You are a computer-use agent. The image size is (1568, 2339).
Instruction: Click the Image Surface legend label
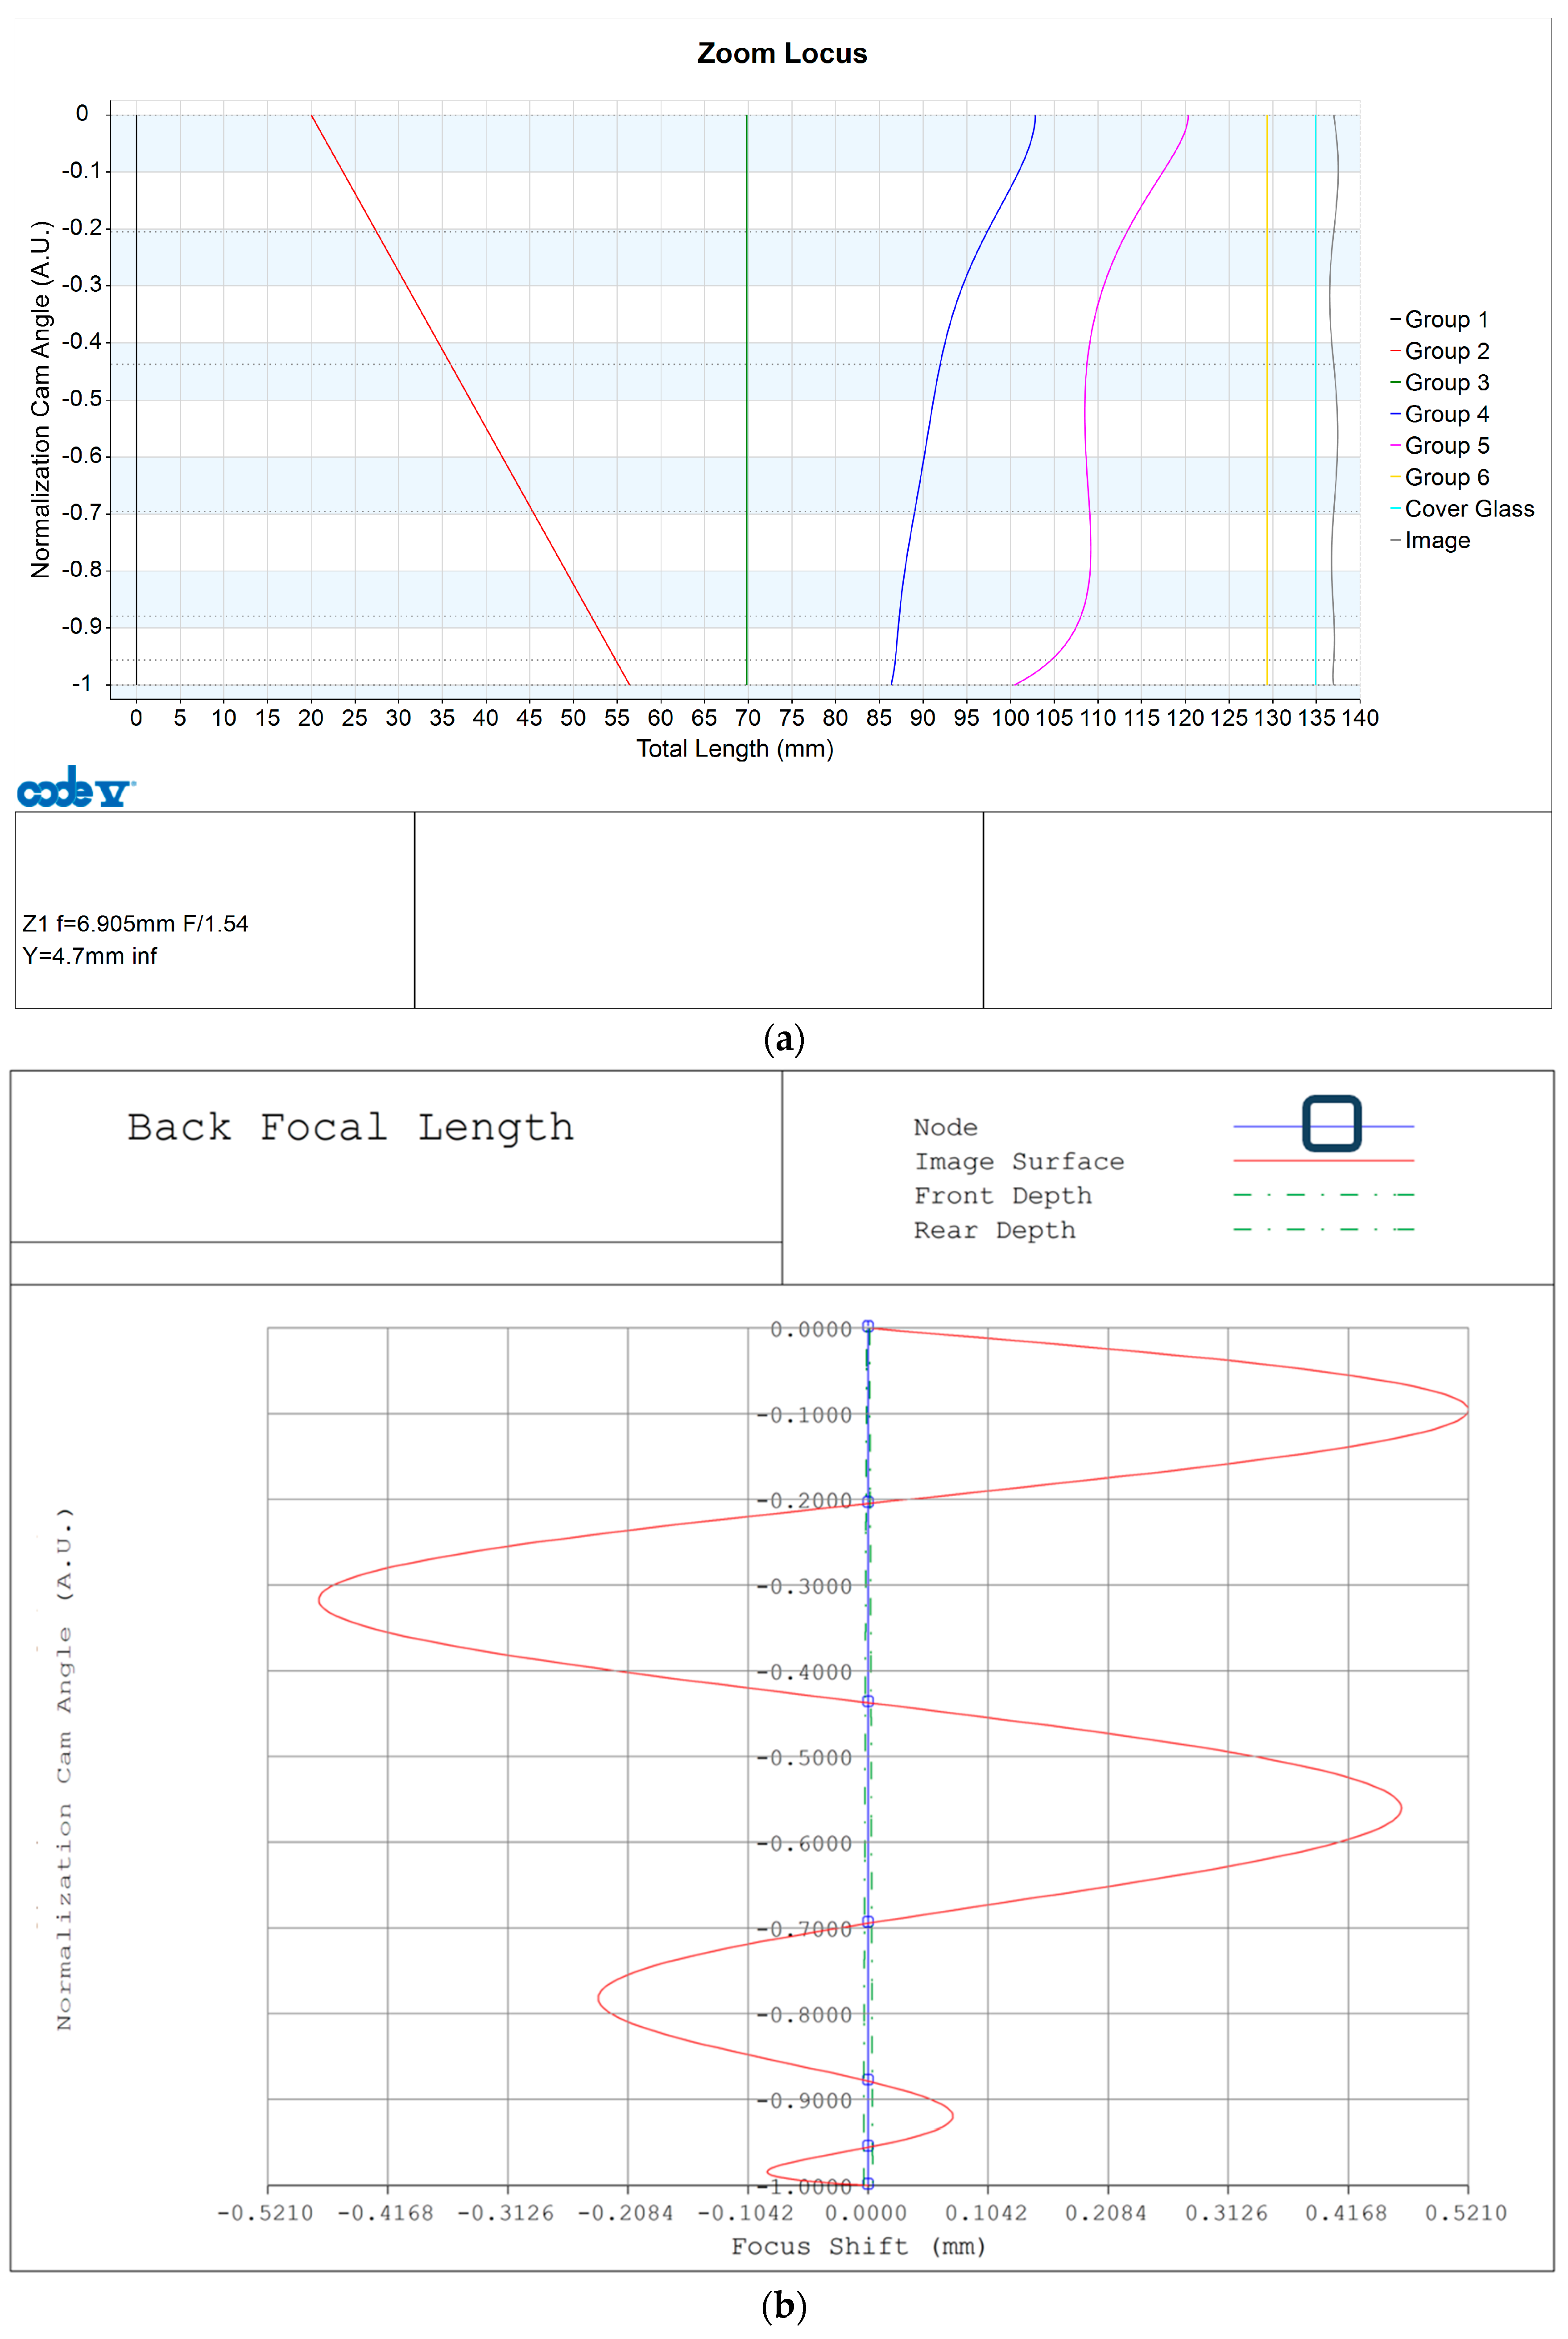tap(1019, 1162)
